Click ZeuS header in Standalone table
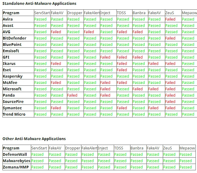Image resolution: width=197 pixels, height=173 pixels. pos(169,13)
